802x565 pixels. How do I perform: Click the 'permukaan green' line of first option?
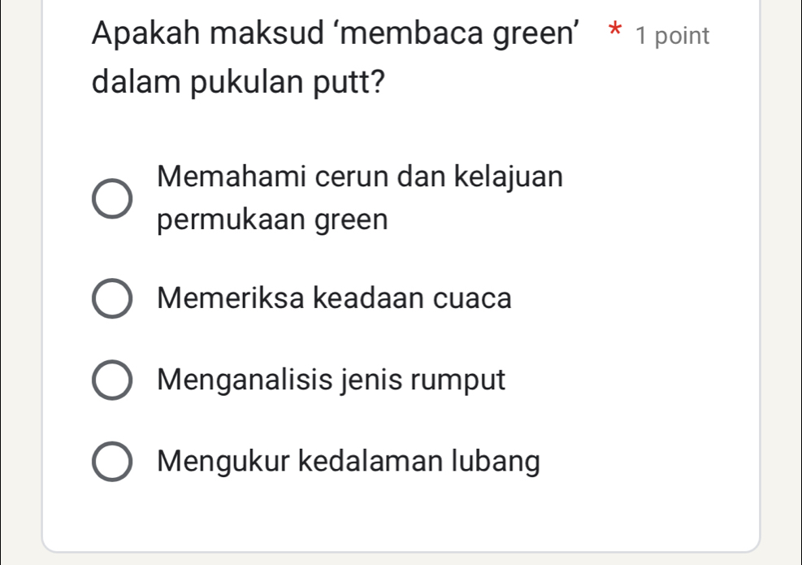point(273,220)
